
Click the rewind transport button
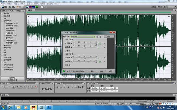pos(25,87)
